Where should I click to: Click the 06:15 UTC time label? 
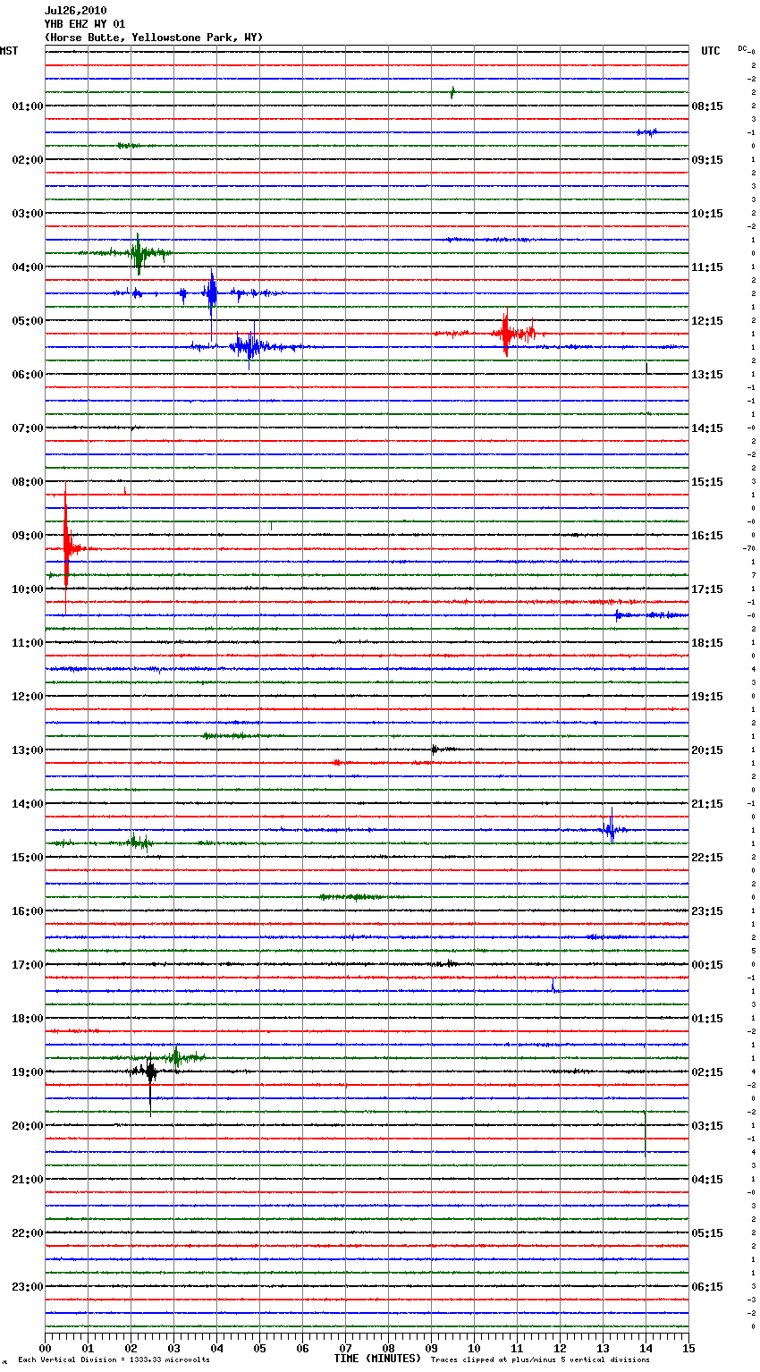pyautogui.click(x=707, y=1287)
